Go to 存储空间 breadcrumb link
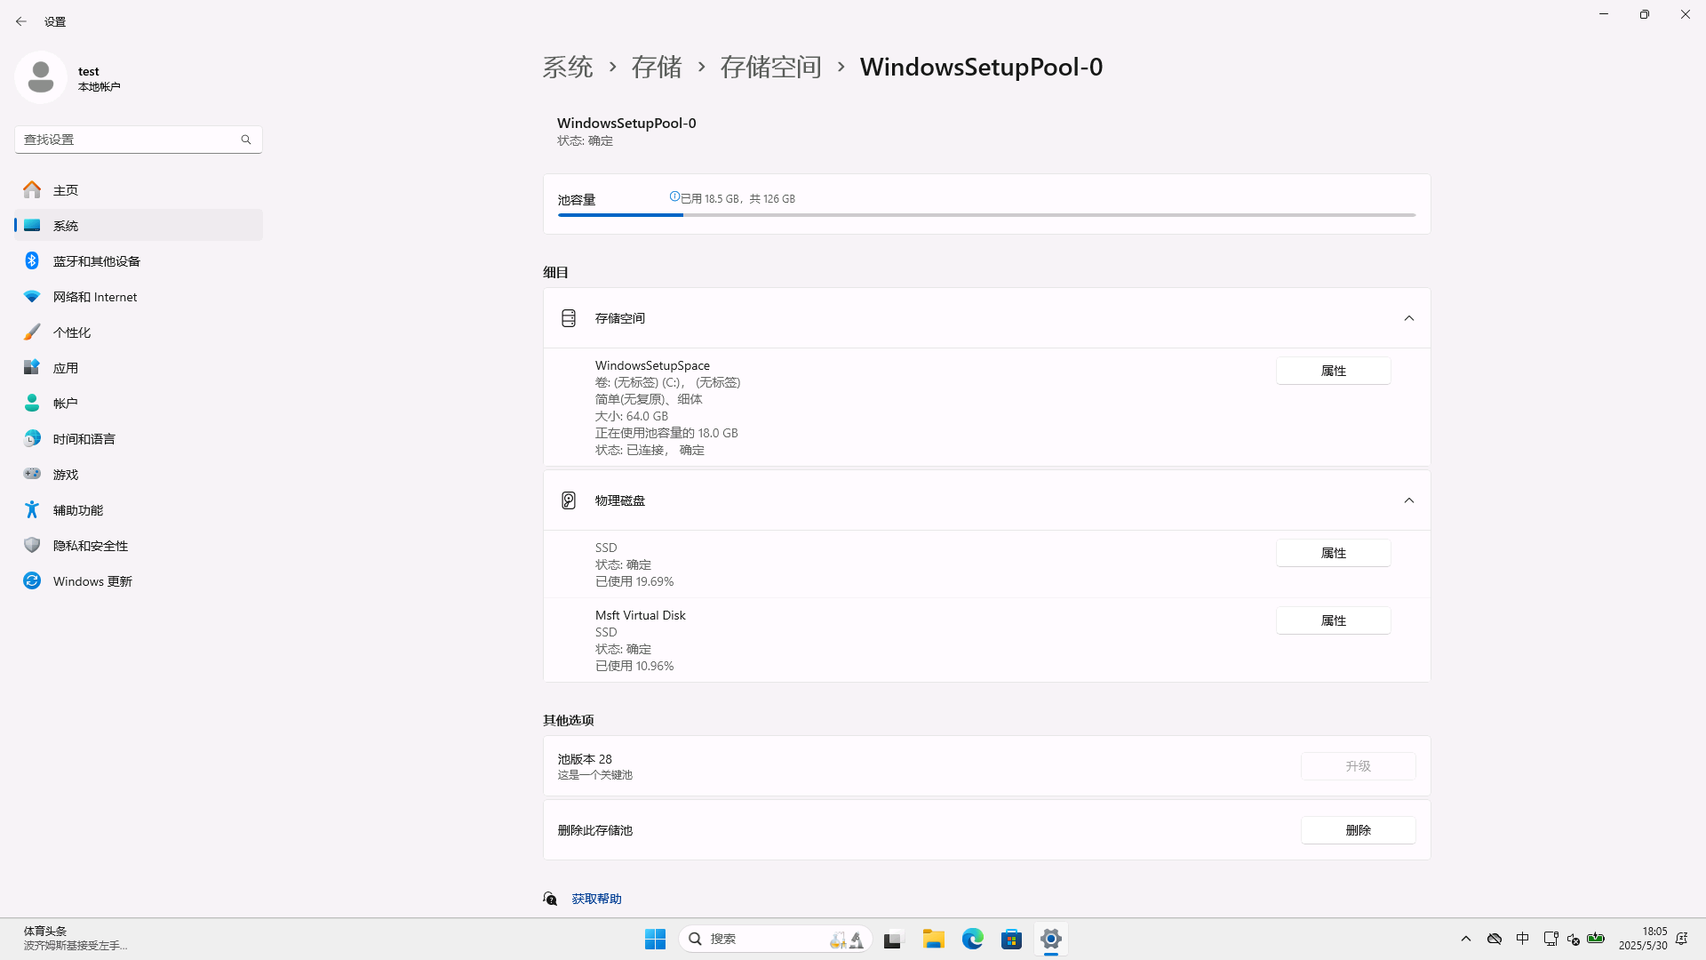The width and height of the screenshot is (1706, 960). tap(770, 67)
